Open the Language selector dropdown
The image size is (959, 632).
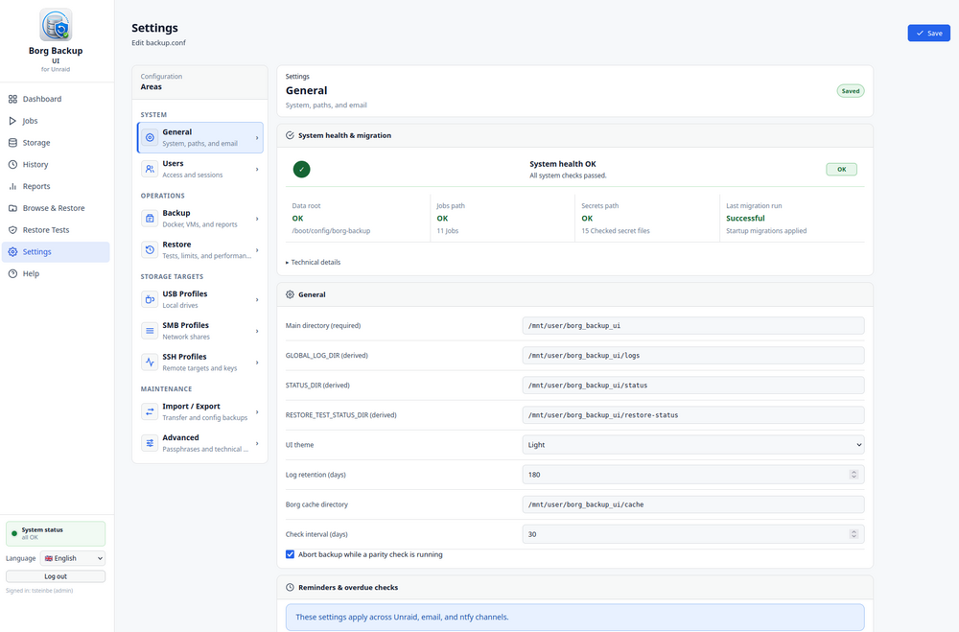[x=73, y=558]
